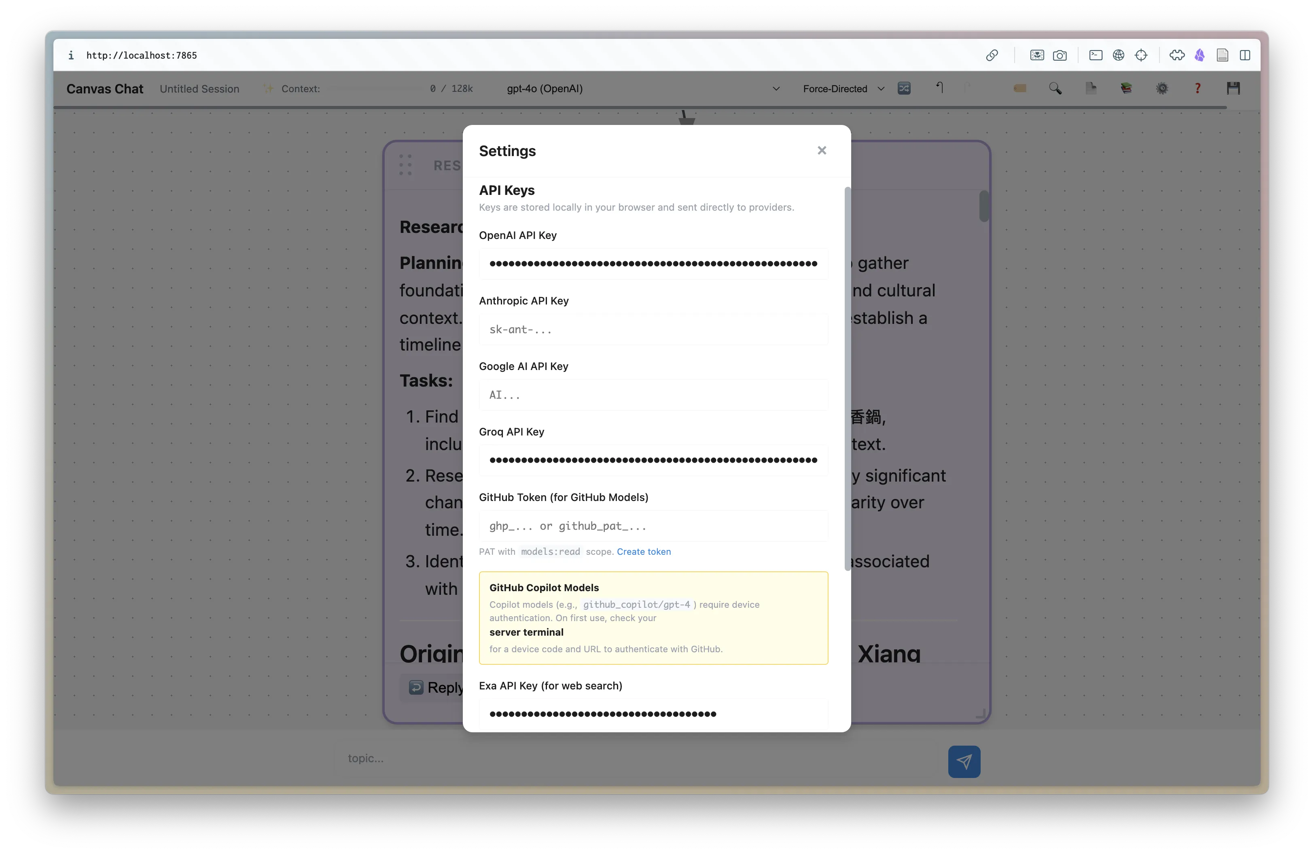The height and width of the screenshot is (854, 1314).
Task: Click the split pane icon at top right
Action: coord(1246,55)
